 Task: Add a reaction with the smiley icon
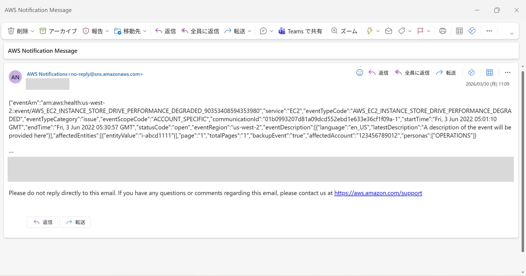[360, 72]
